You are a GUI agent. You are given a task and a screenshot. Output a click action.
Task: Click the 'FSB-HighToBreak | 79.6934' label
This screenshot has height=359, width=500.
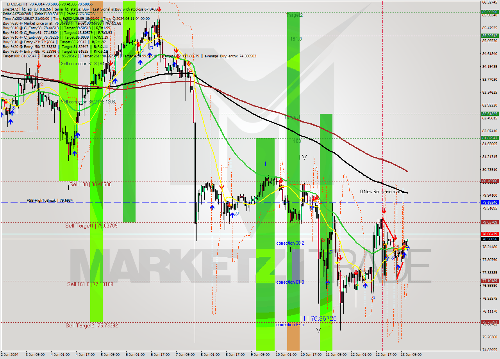(50, 200)
